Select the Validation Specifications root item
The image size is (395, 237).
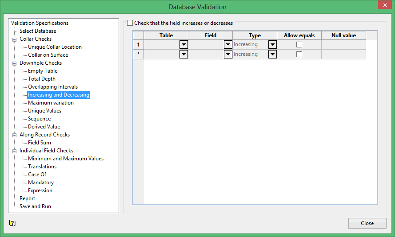pyautogui.click(x=40, y=23)
